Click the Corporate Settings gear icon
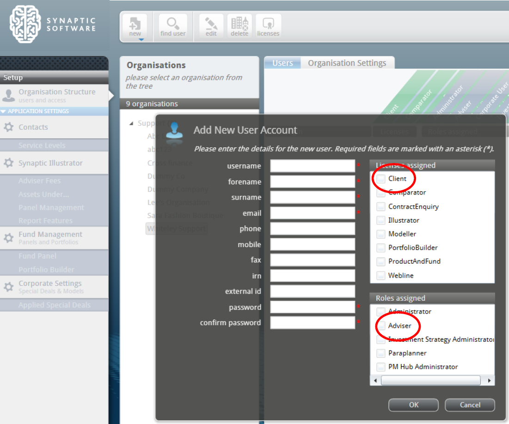 pos(8,287)
